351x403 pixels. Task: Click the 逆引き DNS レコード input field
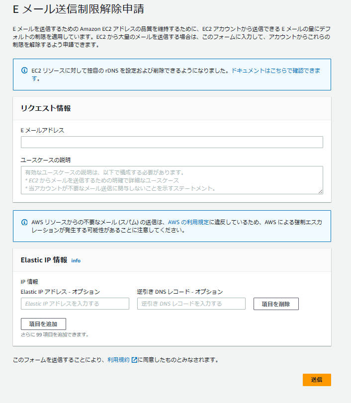[x=191, y=304]
